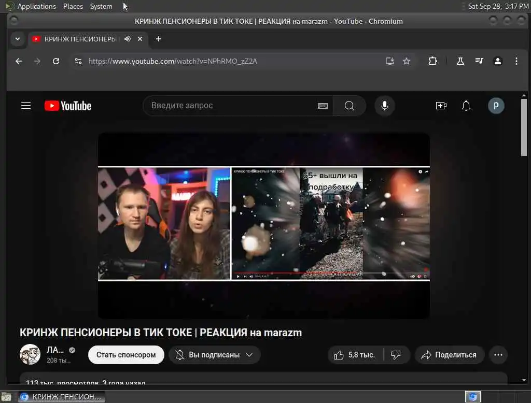The height and width of the screenshot is (403, 531).
Task: Click the video title text
Action: (161, 333)
